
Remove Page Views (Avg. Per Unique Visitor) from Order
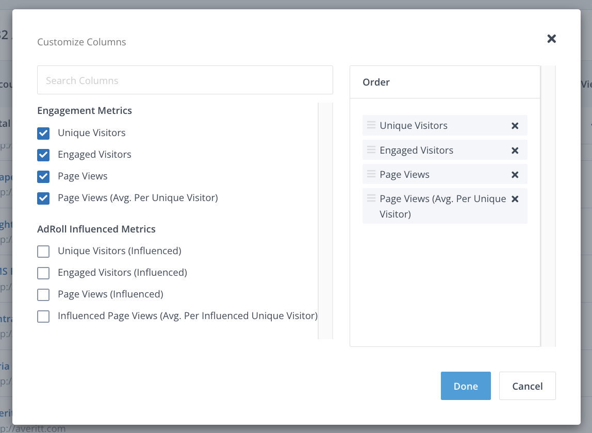515,199
